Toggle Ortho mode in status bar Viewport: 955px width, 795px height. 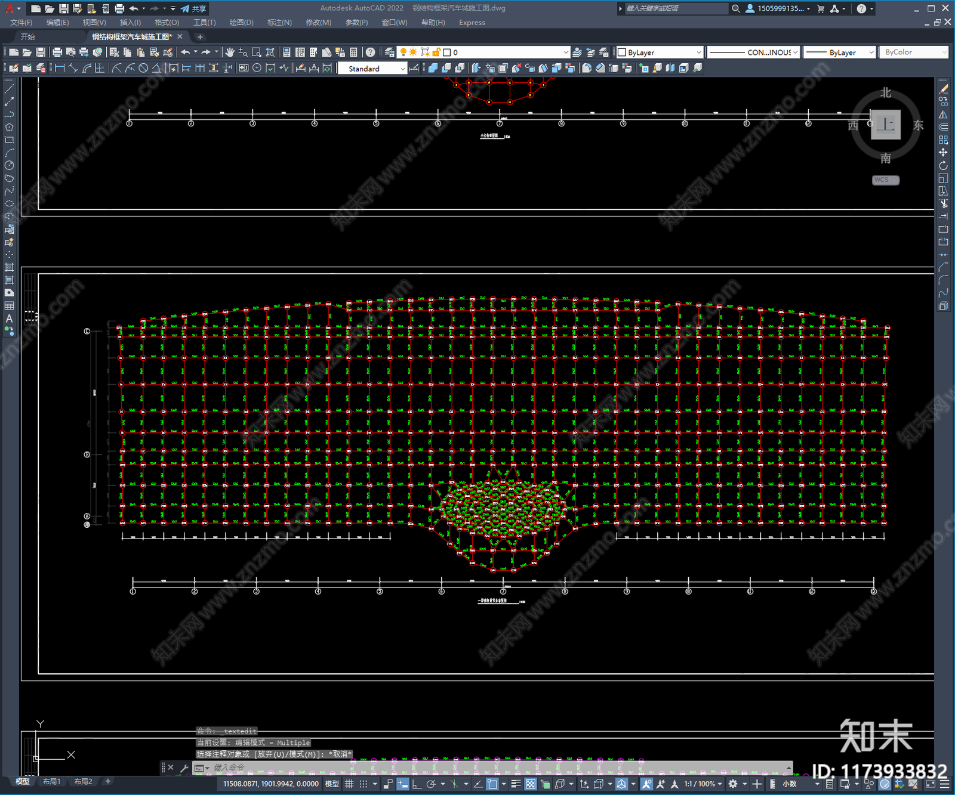[x=417, y=784]
